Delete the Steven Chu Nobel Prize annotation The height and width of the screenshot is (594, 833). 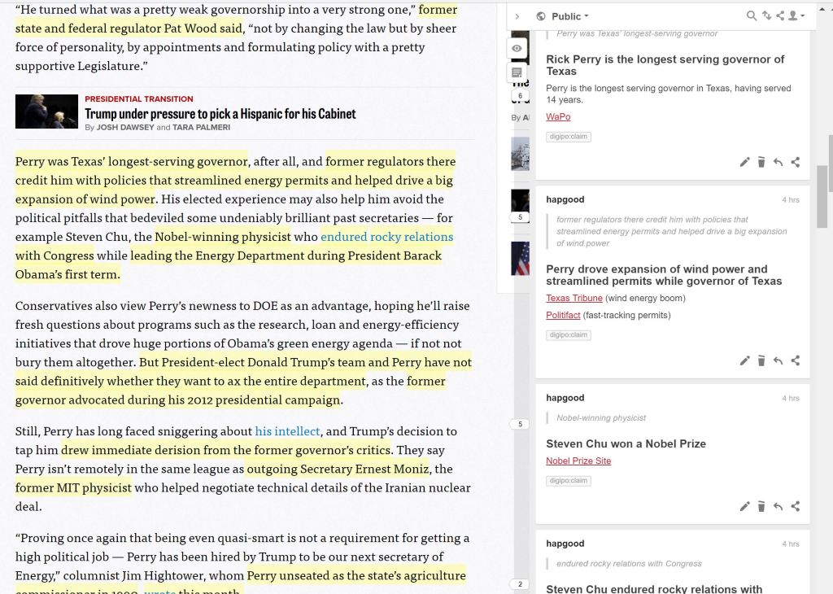(761, 506)
